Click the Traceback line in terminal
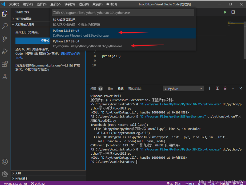The image size is (246, 185). tap(119, 125)
